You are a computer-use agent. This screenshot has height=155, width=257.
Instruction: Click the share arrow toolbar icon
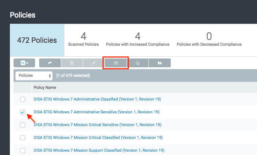point(50,63)
